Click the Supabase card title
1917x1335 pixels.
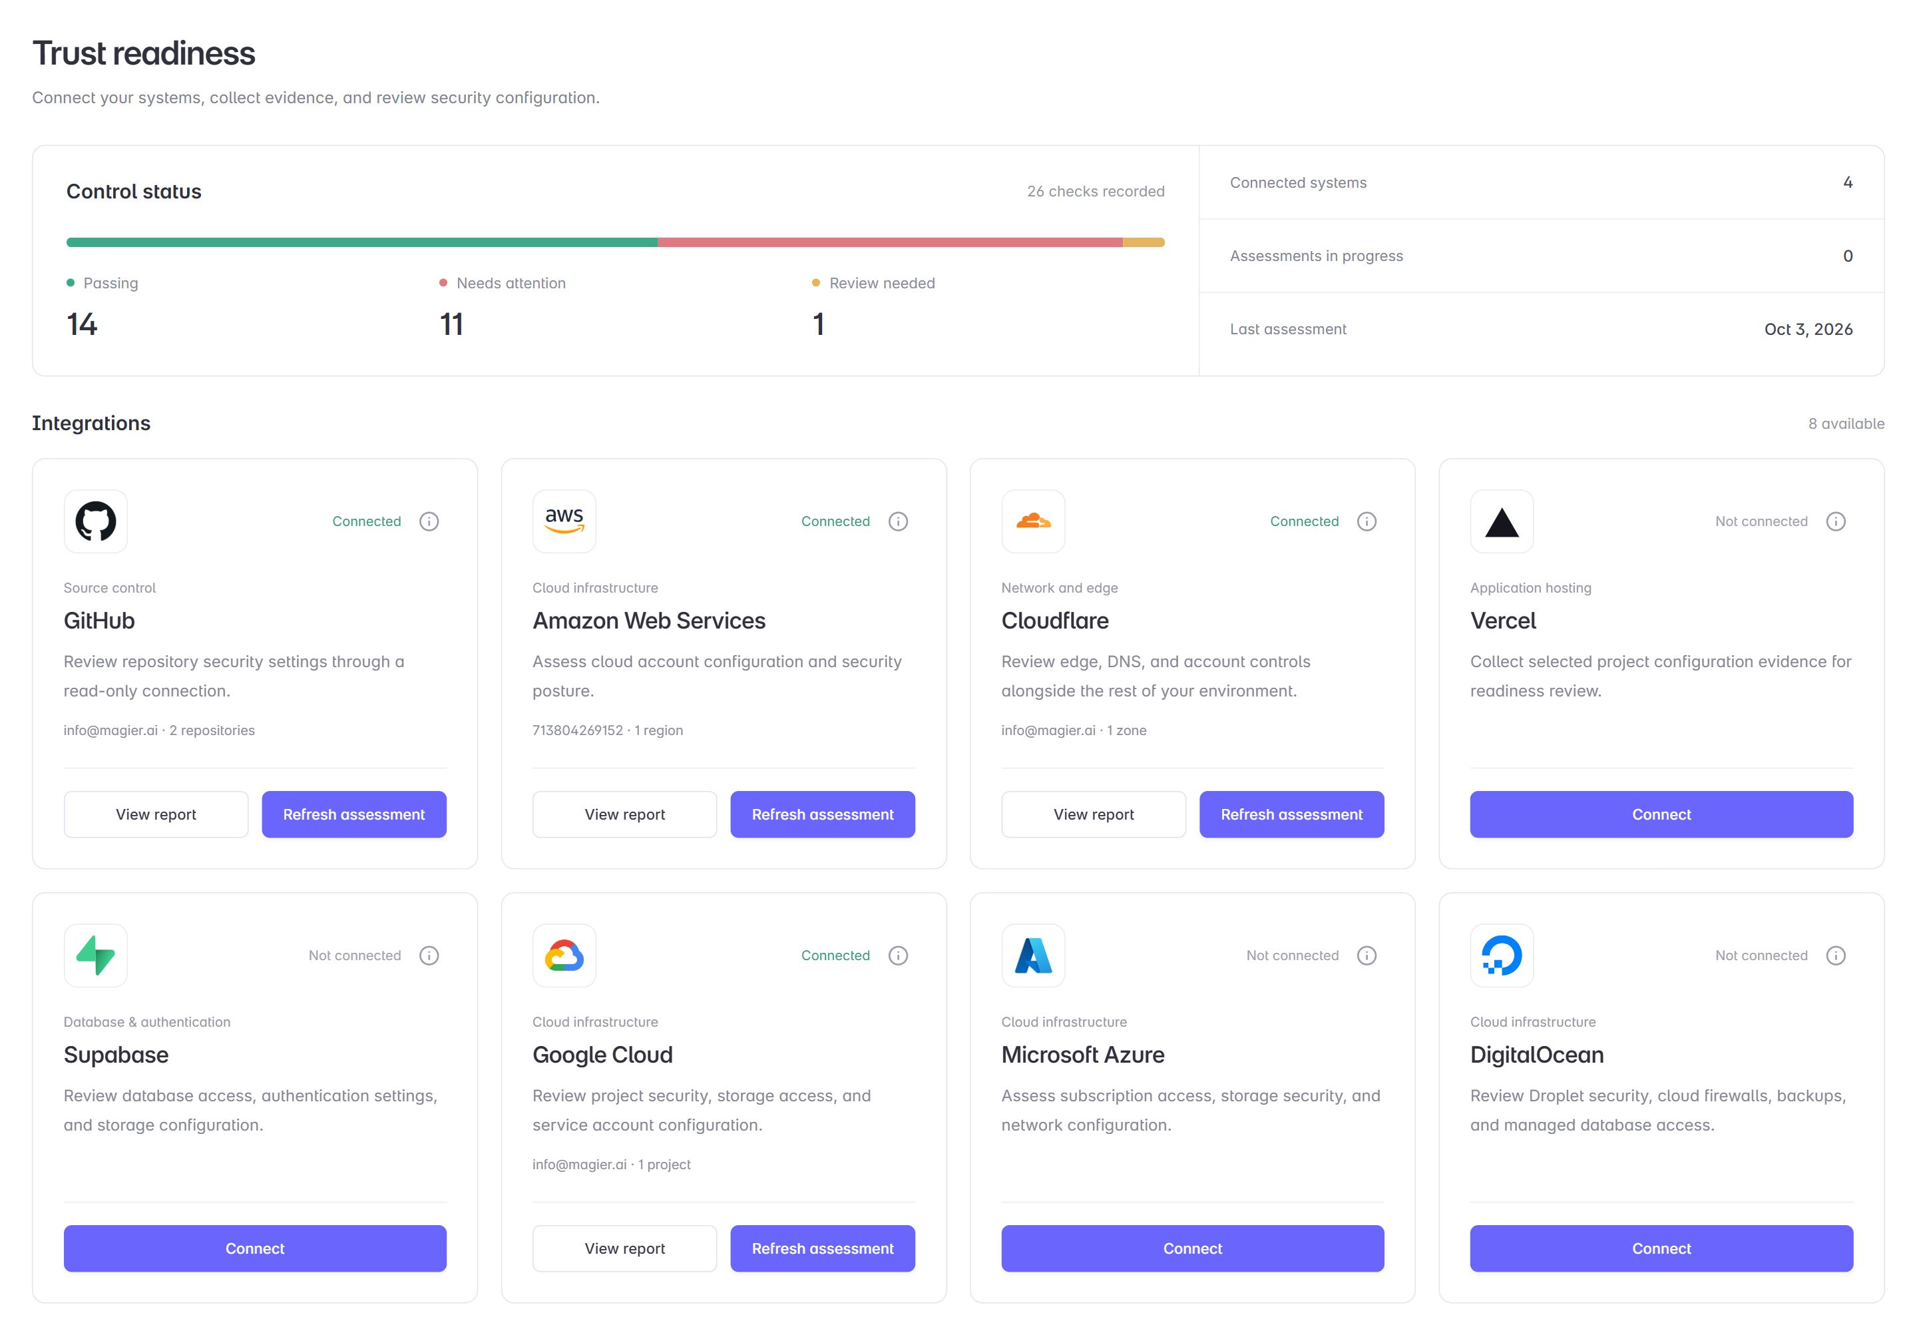pyautogui.click(x=116, y=1055)
